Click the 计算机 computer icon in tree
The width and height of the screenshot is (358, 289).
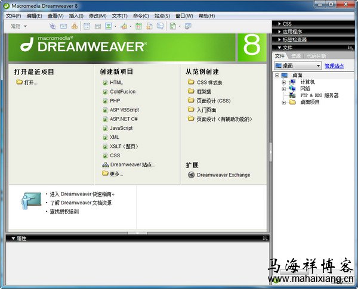tap(292, 82)
